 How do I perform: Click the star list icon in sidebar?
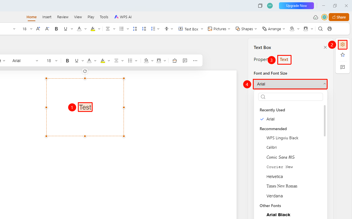pyautogui.click(x=343, y=55)
